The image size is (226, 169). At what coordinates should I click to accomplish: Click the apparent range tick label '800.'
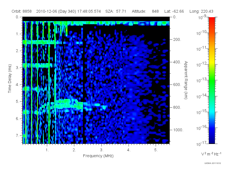177,107
